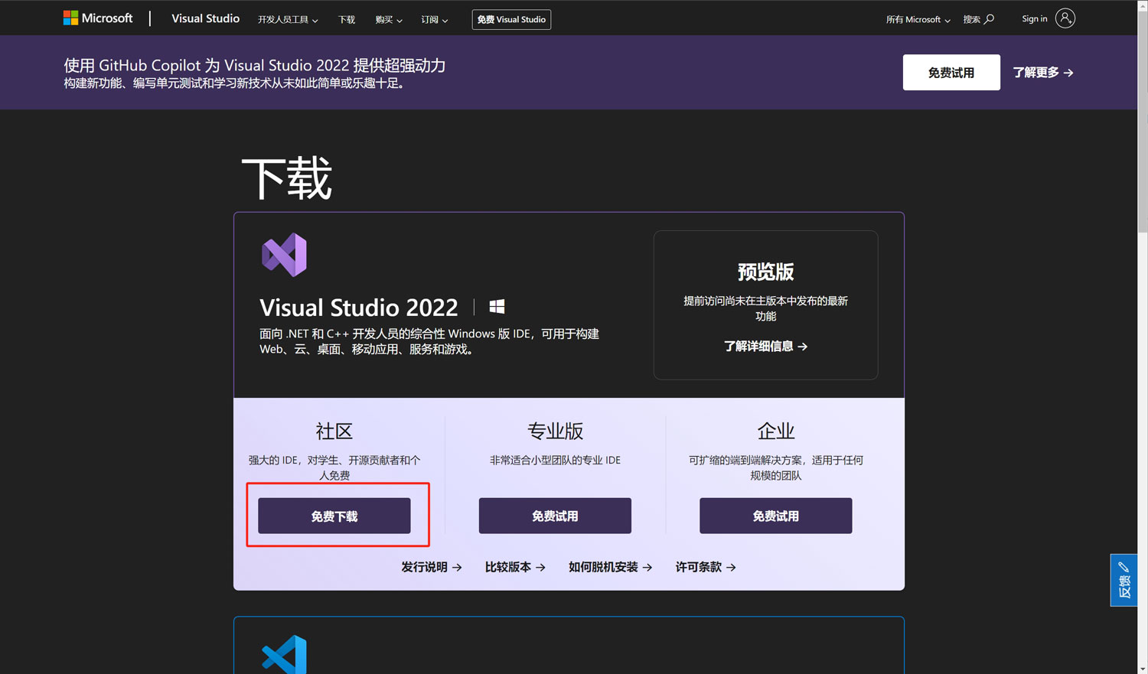Click the 比较版本 link
The width and height of the screenshot is (1148, 674).
pyautogui.click(x=514, y=567)
